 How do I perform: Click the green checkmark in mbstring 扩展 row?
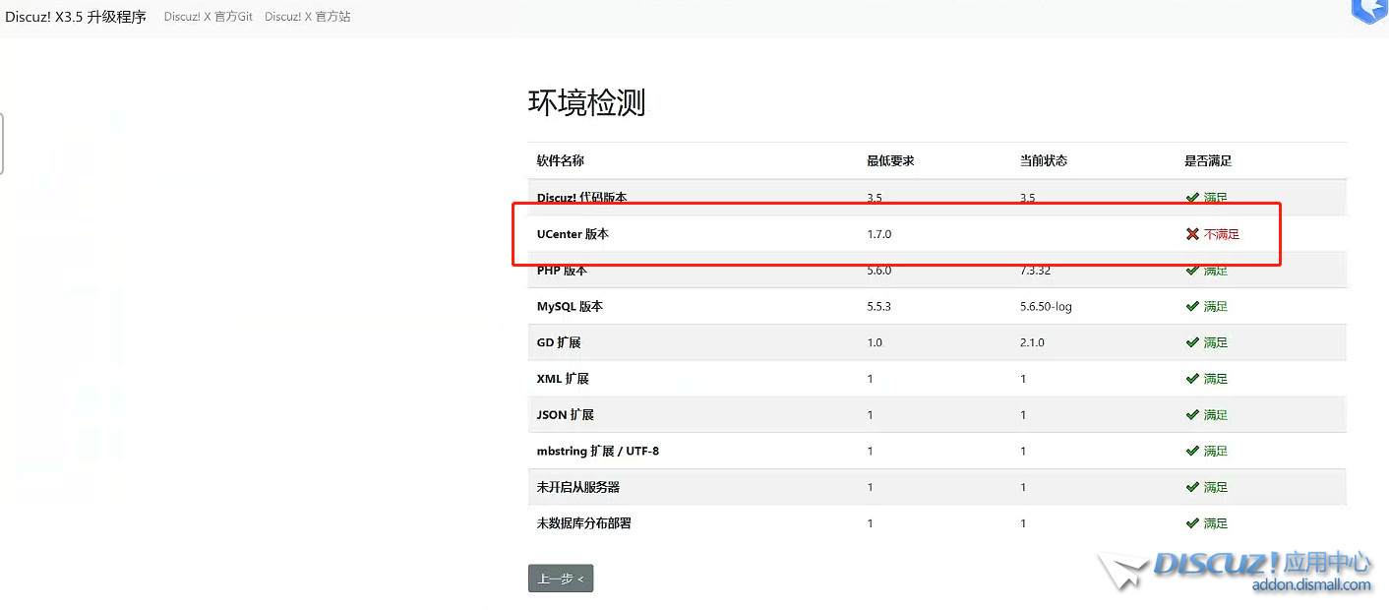point(1192,451)
